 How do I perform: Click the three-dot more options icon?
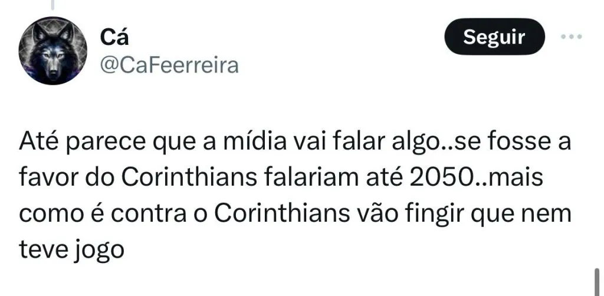tap(572, 37)
